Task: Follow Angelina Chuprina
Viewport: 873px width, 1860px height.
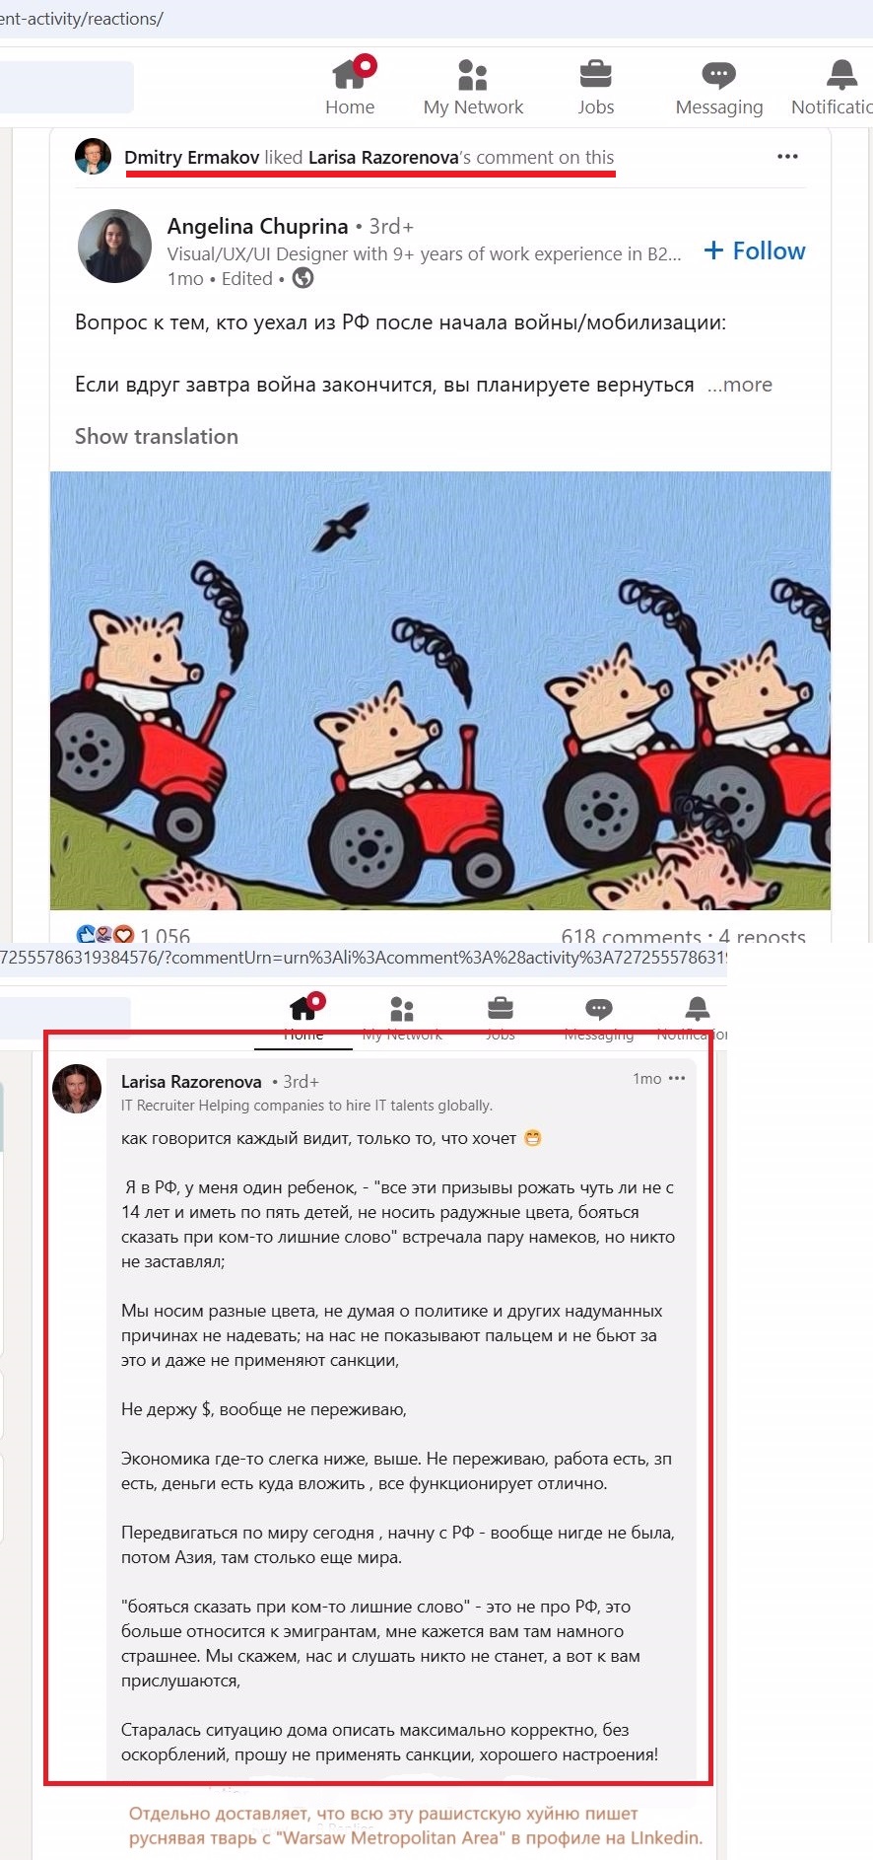Action: click(x=755, y=251)
